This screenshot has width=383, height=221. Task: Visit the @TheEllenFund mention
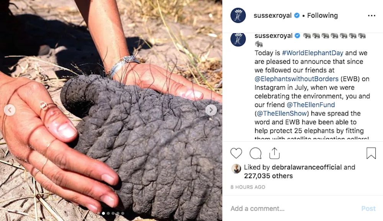[311, 105]
